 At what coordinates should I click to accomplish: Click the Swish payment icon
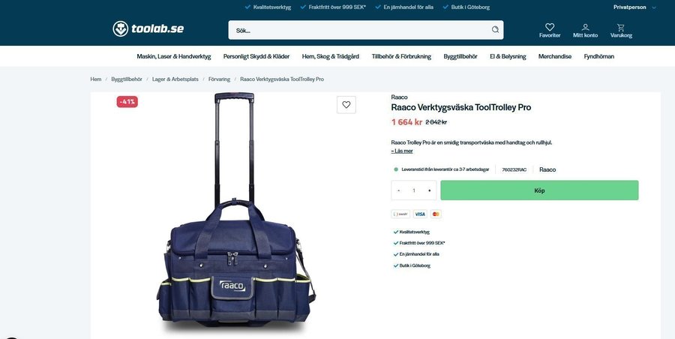click(400, 214)
